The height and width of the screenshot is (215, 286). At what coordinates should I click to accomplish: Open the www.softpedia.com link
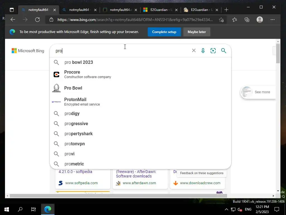(81, 183)
